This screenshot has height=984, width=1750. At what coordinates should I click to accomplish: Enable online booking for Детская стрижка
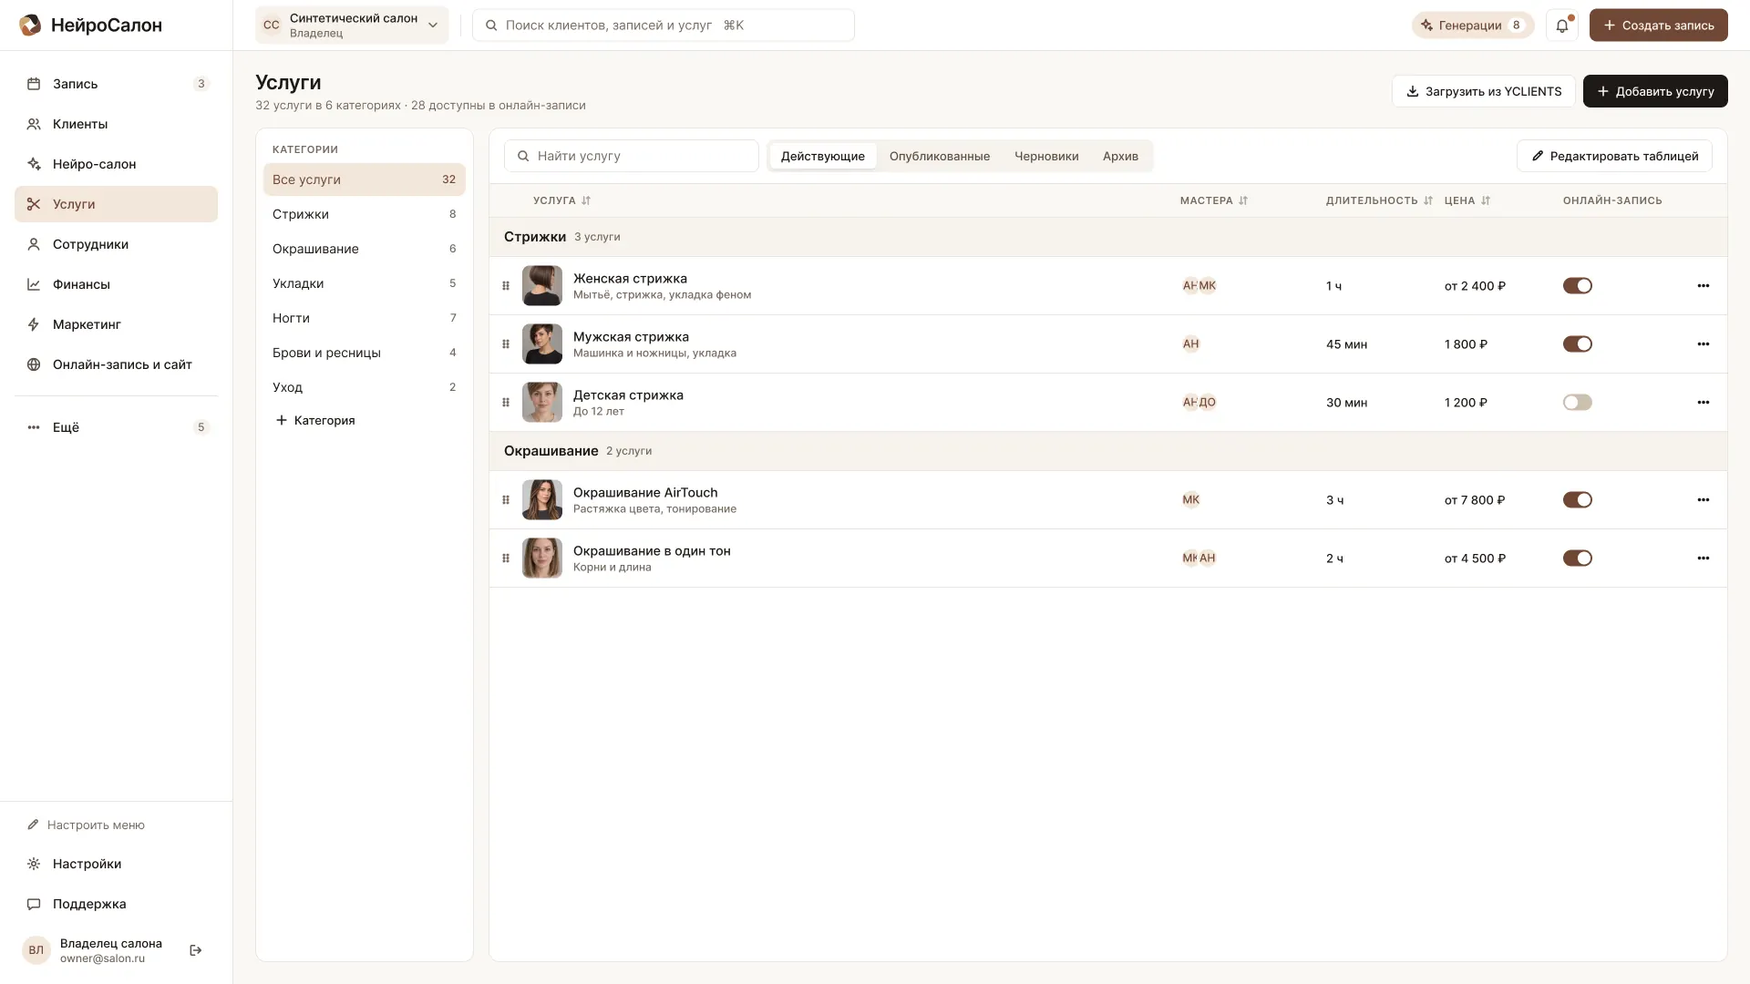point(1577,403)
